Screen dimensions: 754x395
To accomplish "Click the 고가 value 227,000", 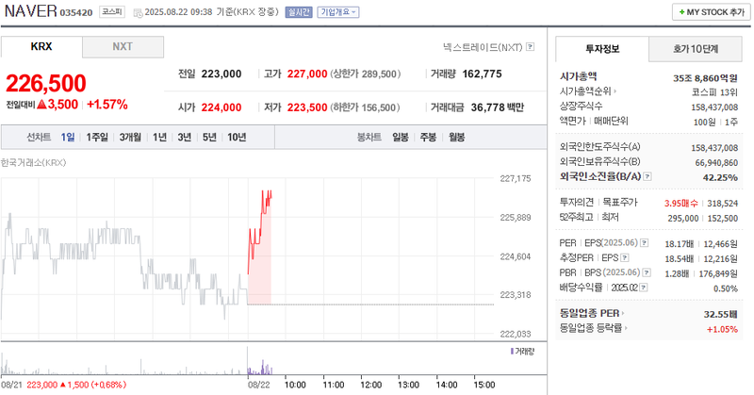I will tap(307, 74).
